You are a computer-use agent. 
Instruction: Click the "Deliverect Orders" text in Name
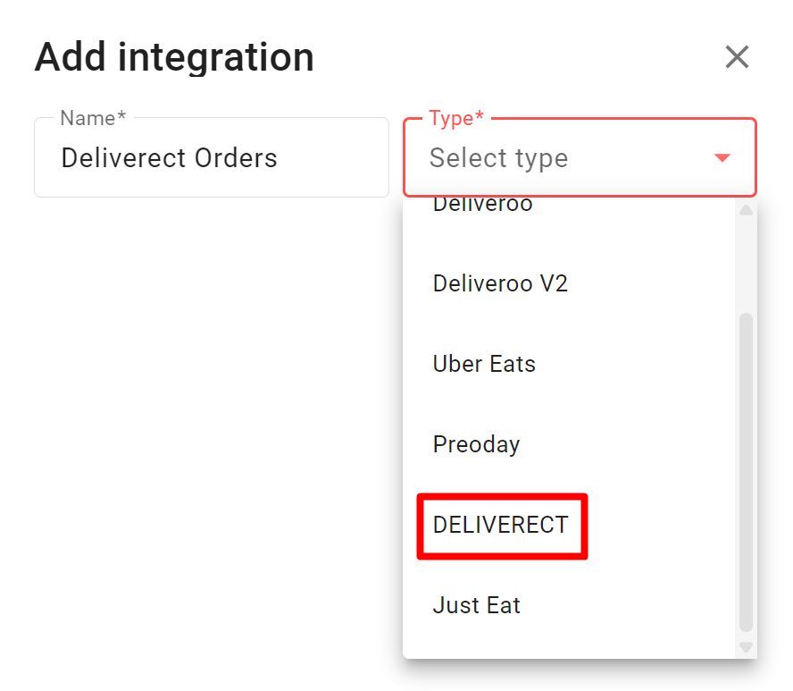tap(170, 158)
